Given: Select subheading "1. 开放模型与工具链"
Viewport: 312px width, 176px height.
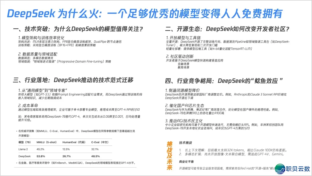Looking at the screenshot, I should [x=183, y=38].
